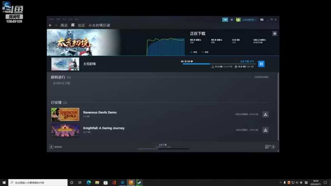The width and height of the screenshot is (331, 186).
Task: Click the 太荒初境 download title
Action: (x=89, y=64)
